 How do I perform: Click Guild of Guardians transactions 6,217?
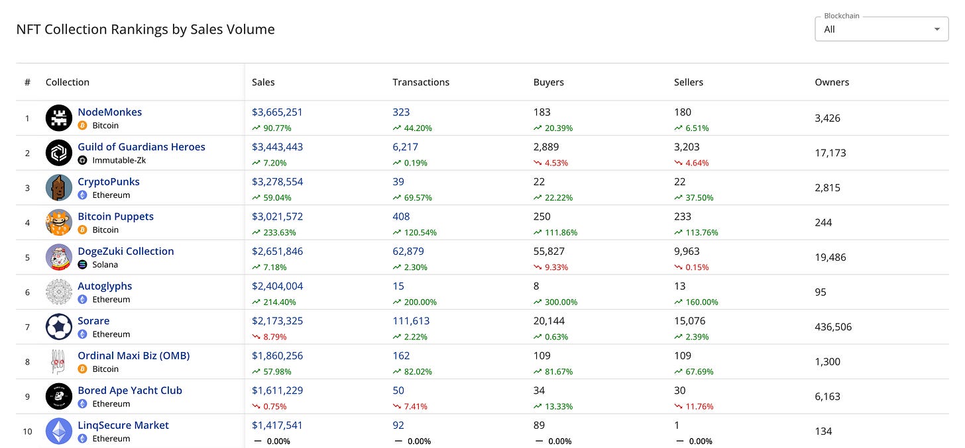click(x=406, y=147)
